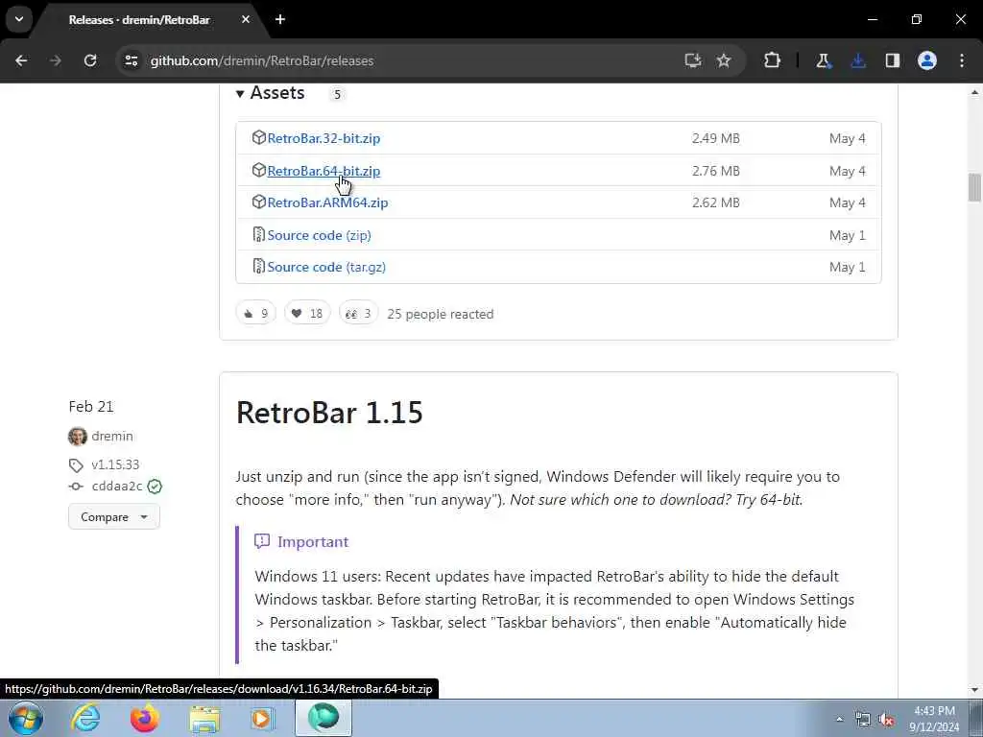Open site information icon in address bar
Image resolution: width=983 pixels, height=737 pixels.
(x=131, y=60)
